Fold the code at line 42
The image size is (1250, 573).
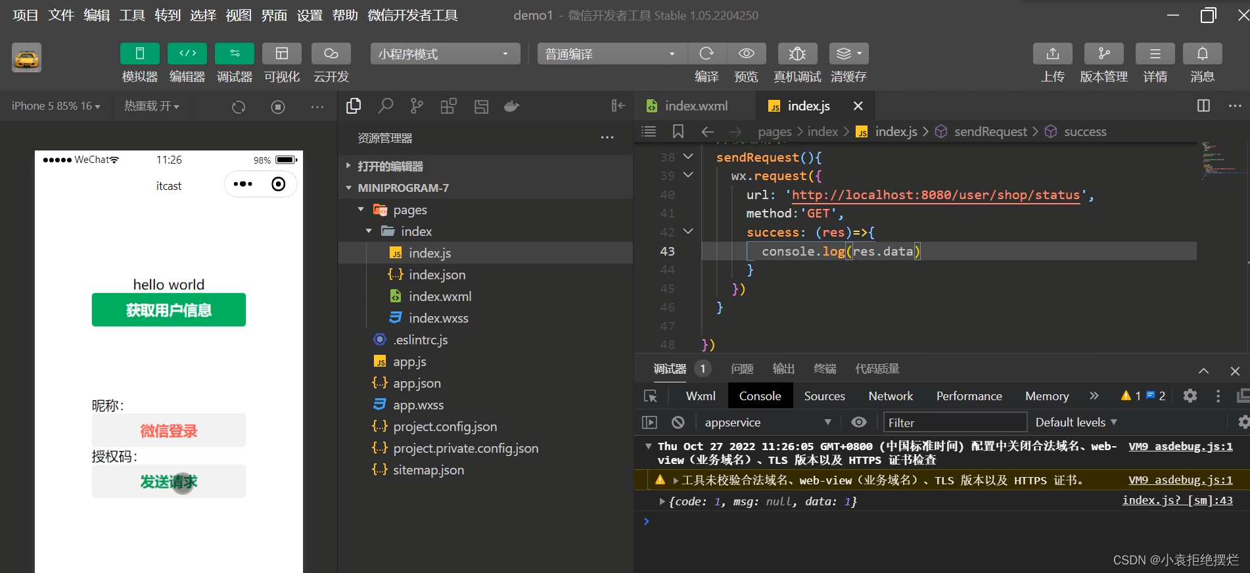pyautogui.click(x=688, y=231)
